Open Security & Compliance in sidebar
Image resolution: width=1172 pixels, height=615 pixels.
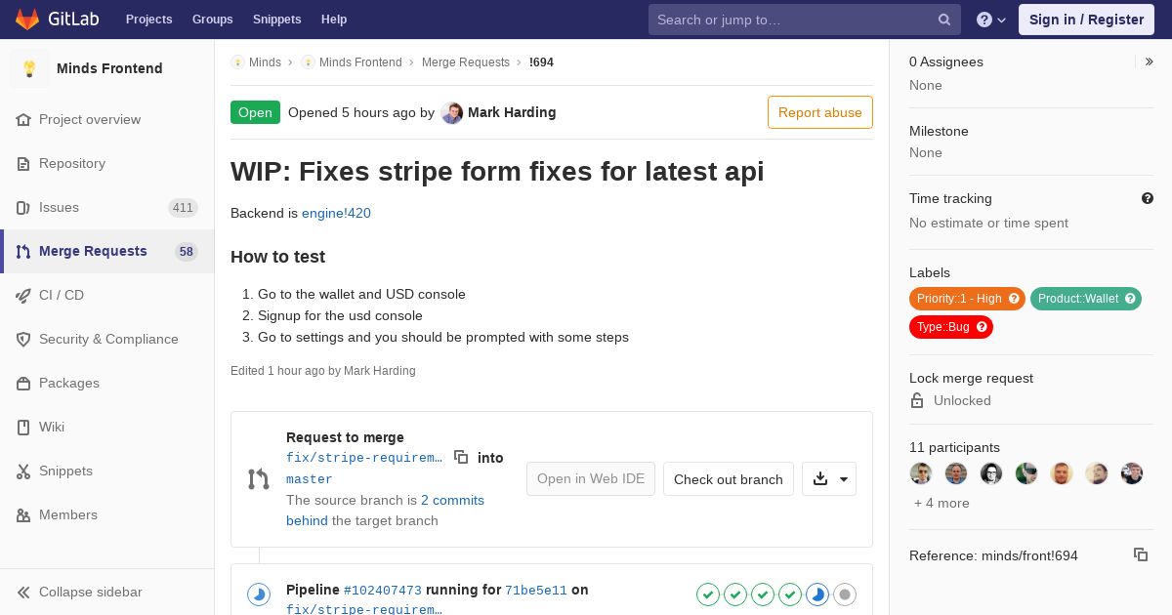tap(106, 339)
